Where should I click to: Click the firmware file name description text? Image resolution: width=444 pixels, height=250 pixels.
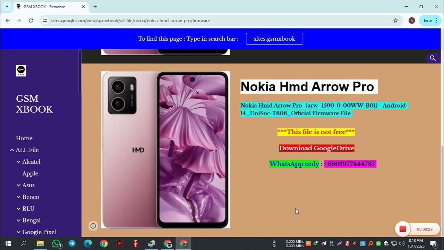click(324, 109)
